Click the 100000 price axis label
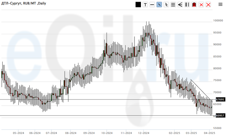The width and height of the screenshot is (227, 136). coord(218,21)
